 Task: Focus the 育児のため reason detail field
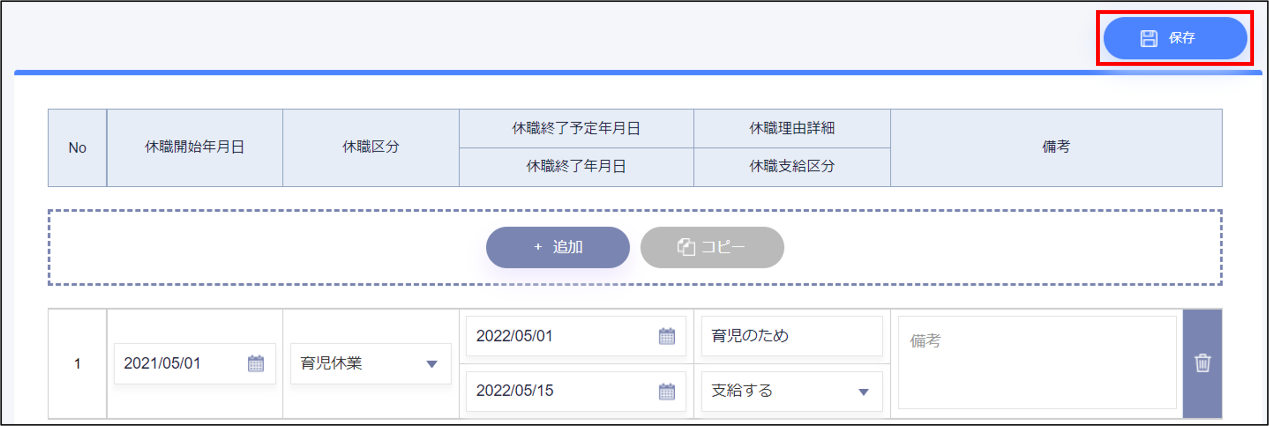pyautogui.click(x=791, y=336)
